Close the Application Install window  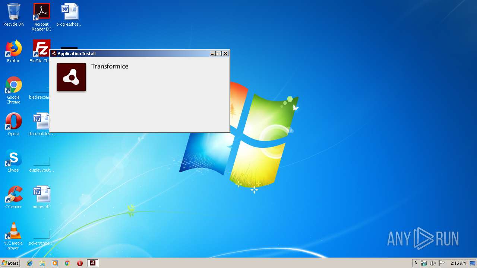click(225, 54)
